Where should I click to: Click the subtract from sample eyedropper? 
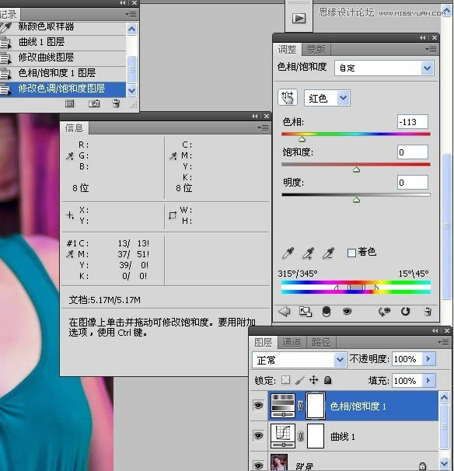(x=328, y=253)
